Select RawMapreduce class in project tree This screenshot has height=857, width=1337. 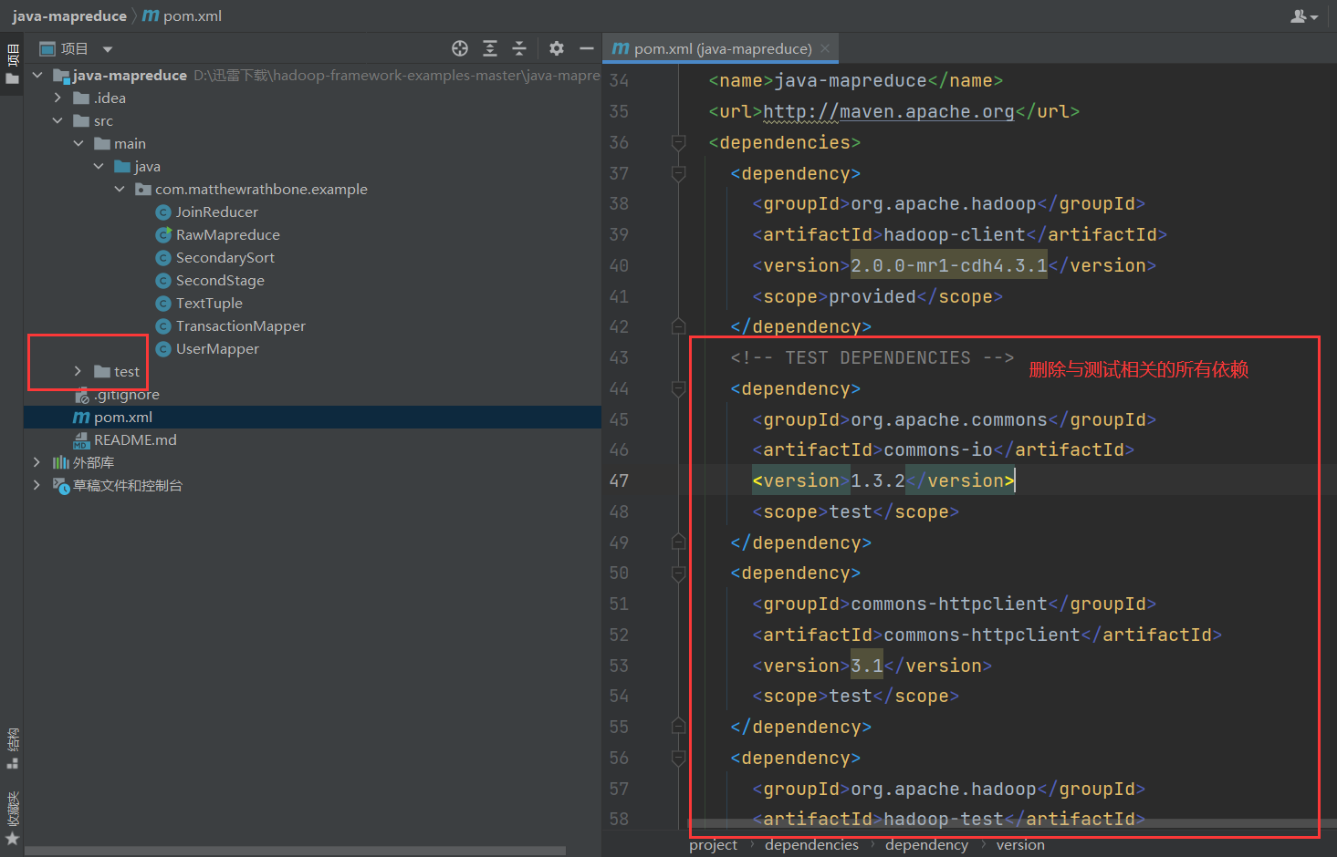point(227,234)
